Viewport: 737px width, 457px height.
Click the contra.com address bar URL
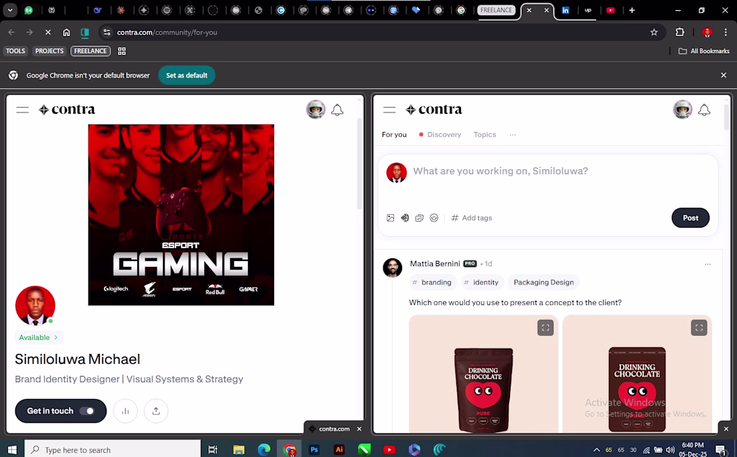(167, 32)
